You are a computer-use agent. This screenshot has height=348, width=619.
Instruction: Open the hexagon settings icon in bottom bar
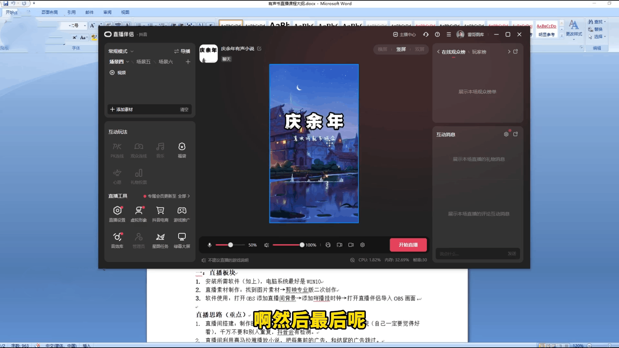(x=362, y=245)
